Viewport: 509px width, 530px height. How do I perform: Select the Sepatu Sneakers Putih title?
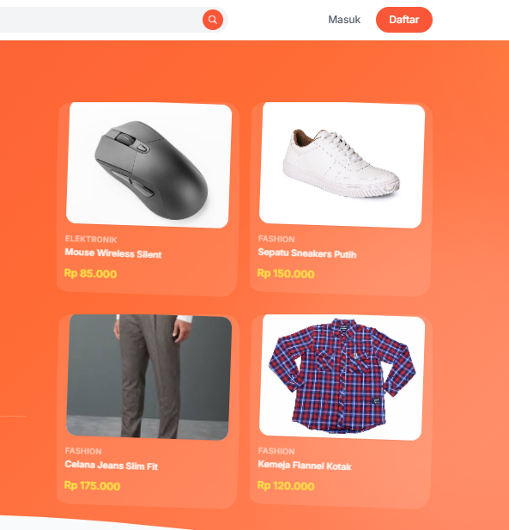[307, 253]
